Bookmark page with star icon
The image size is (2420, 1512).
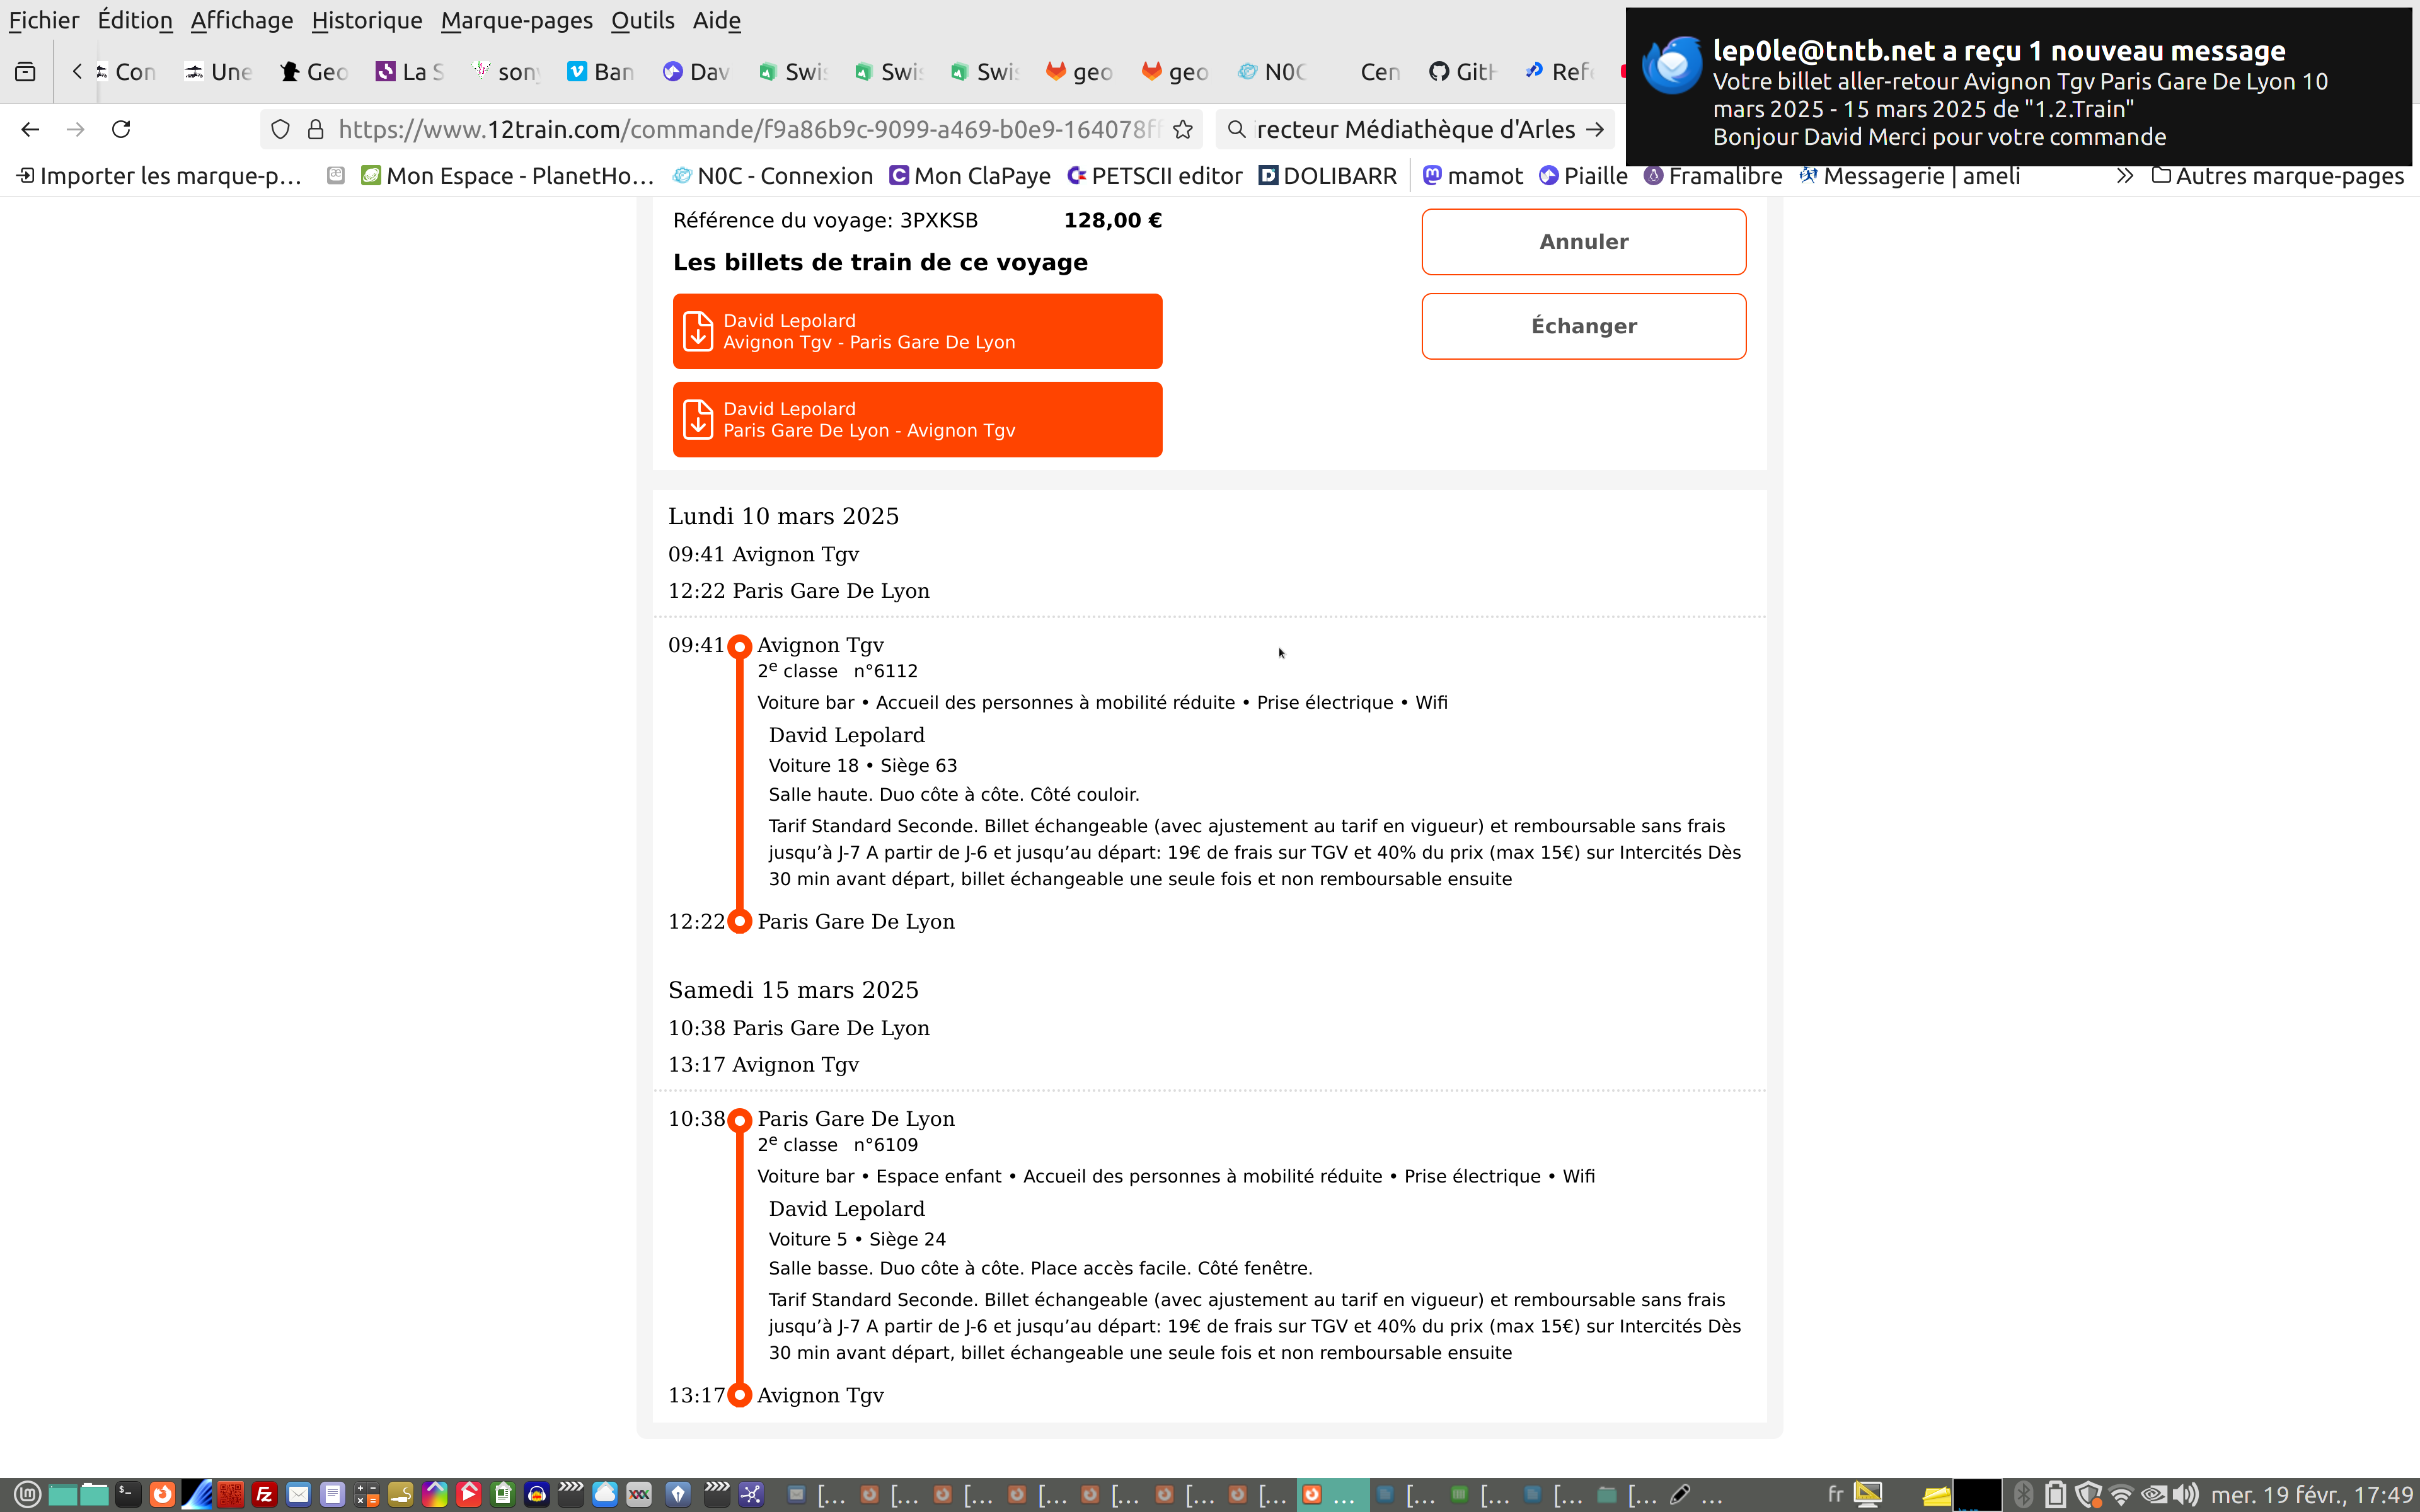click(x=1183, y=129)
